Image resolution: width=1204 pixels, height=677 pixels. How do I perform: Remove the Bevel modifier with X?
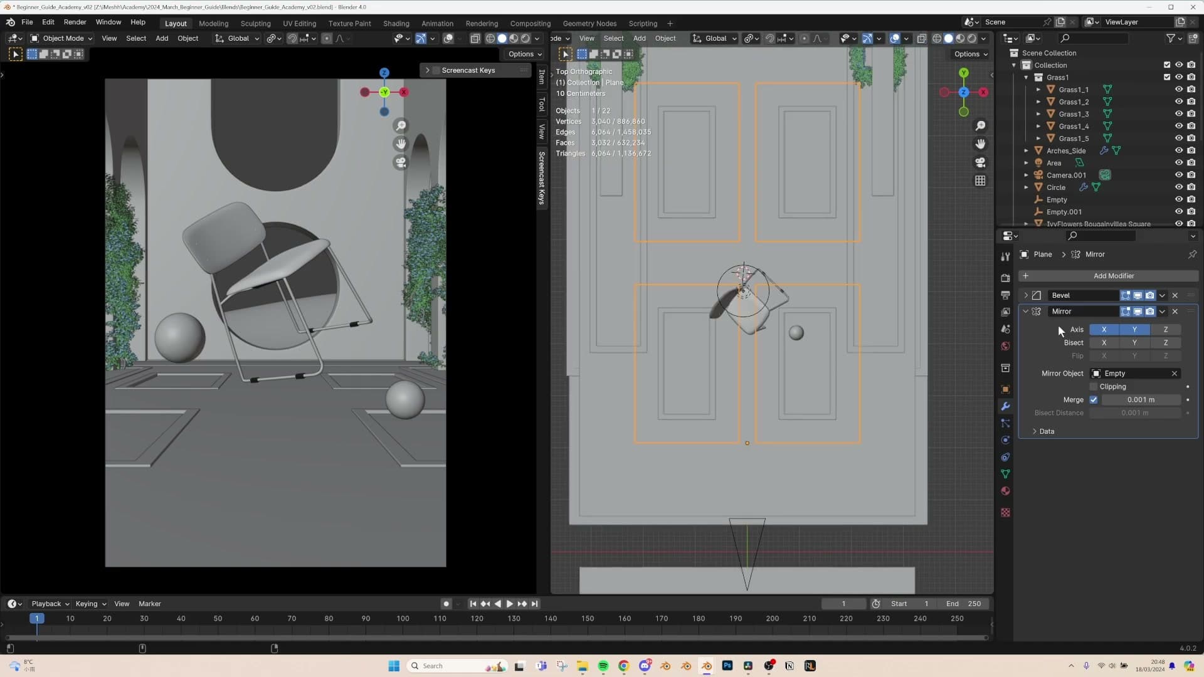[1175, 295]
